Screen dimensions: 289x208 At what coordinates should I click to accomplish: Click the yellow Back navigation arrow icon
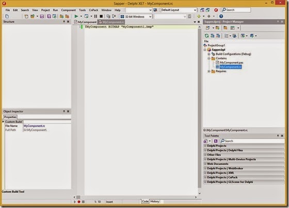tap(199, 17)
